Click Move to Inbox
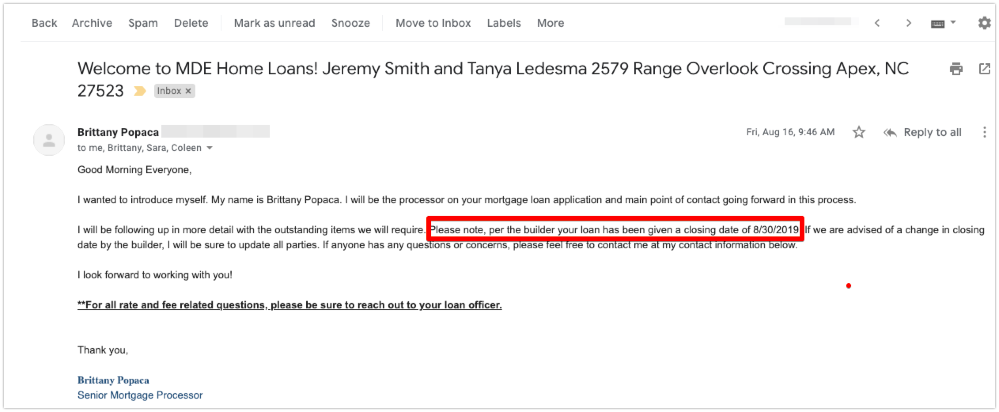Viewport: 999px width, 412px height. tap(433, 23)
